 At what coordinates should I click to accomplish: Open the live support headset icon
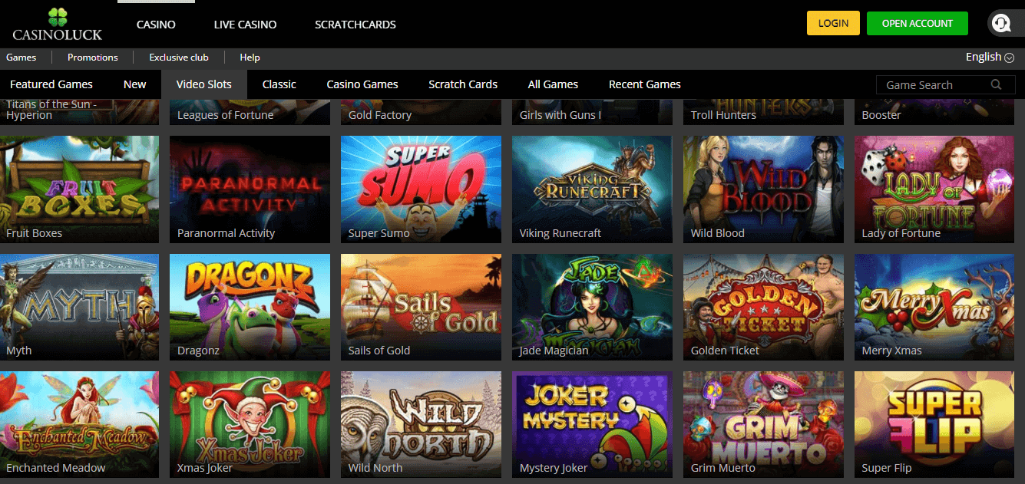(x=1001, y=23)
